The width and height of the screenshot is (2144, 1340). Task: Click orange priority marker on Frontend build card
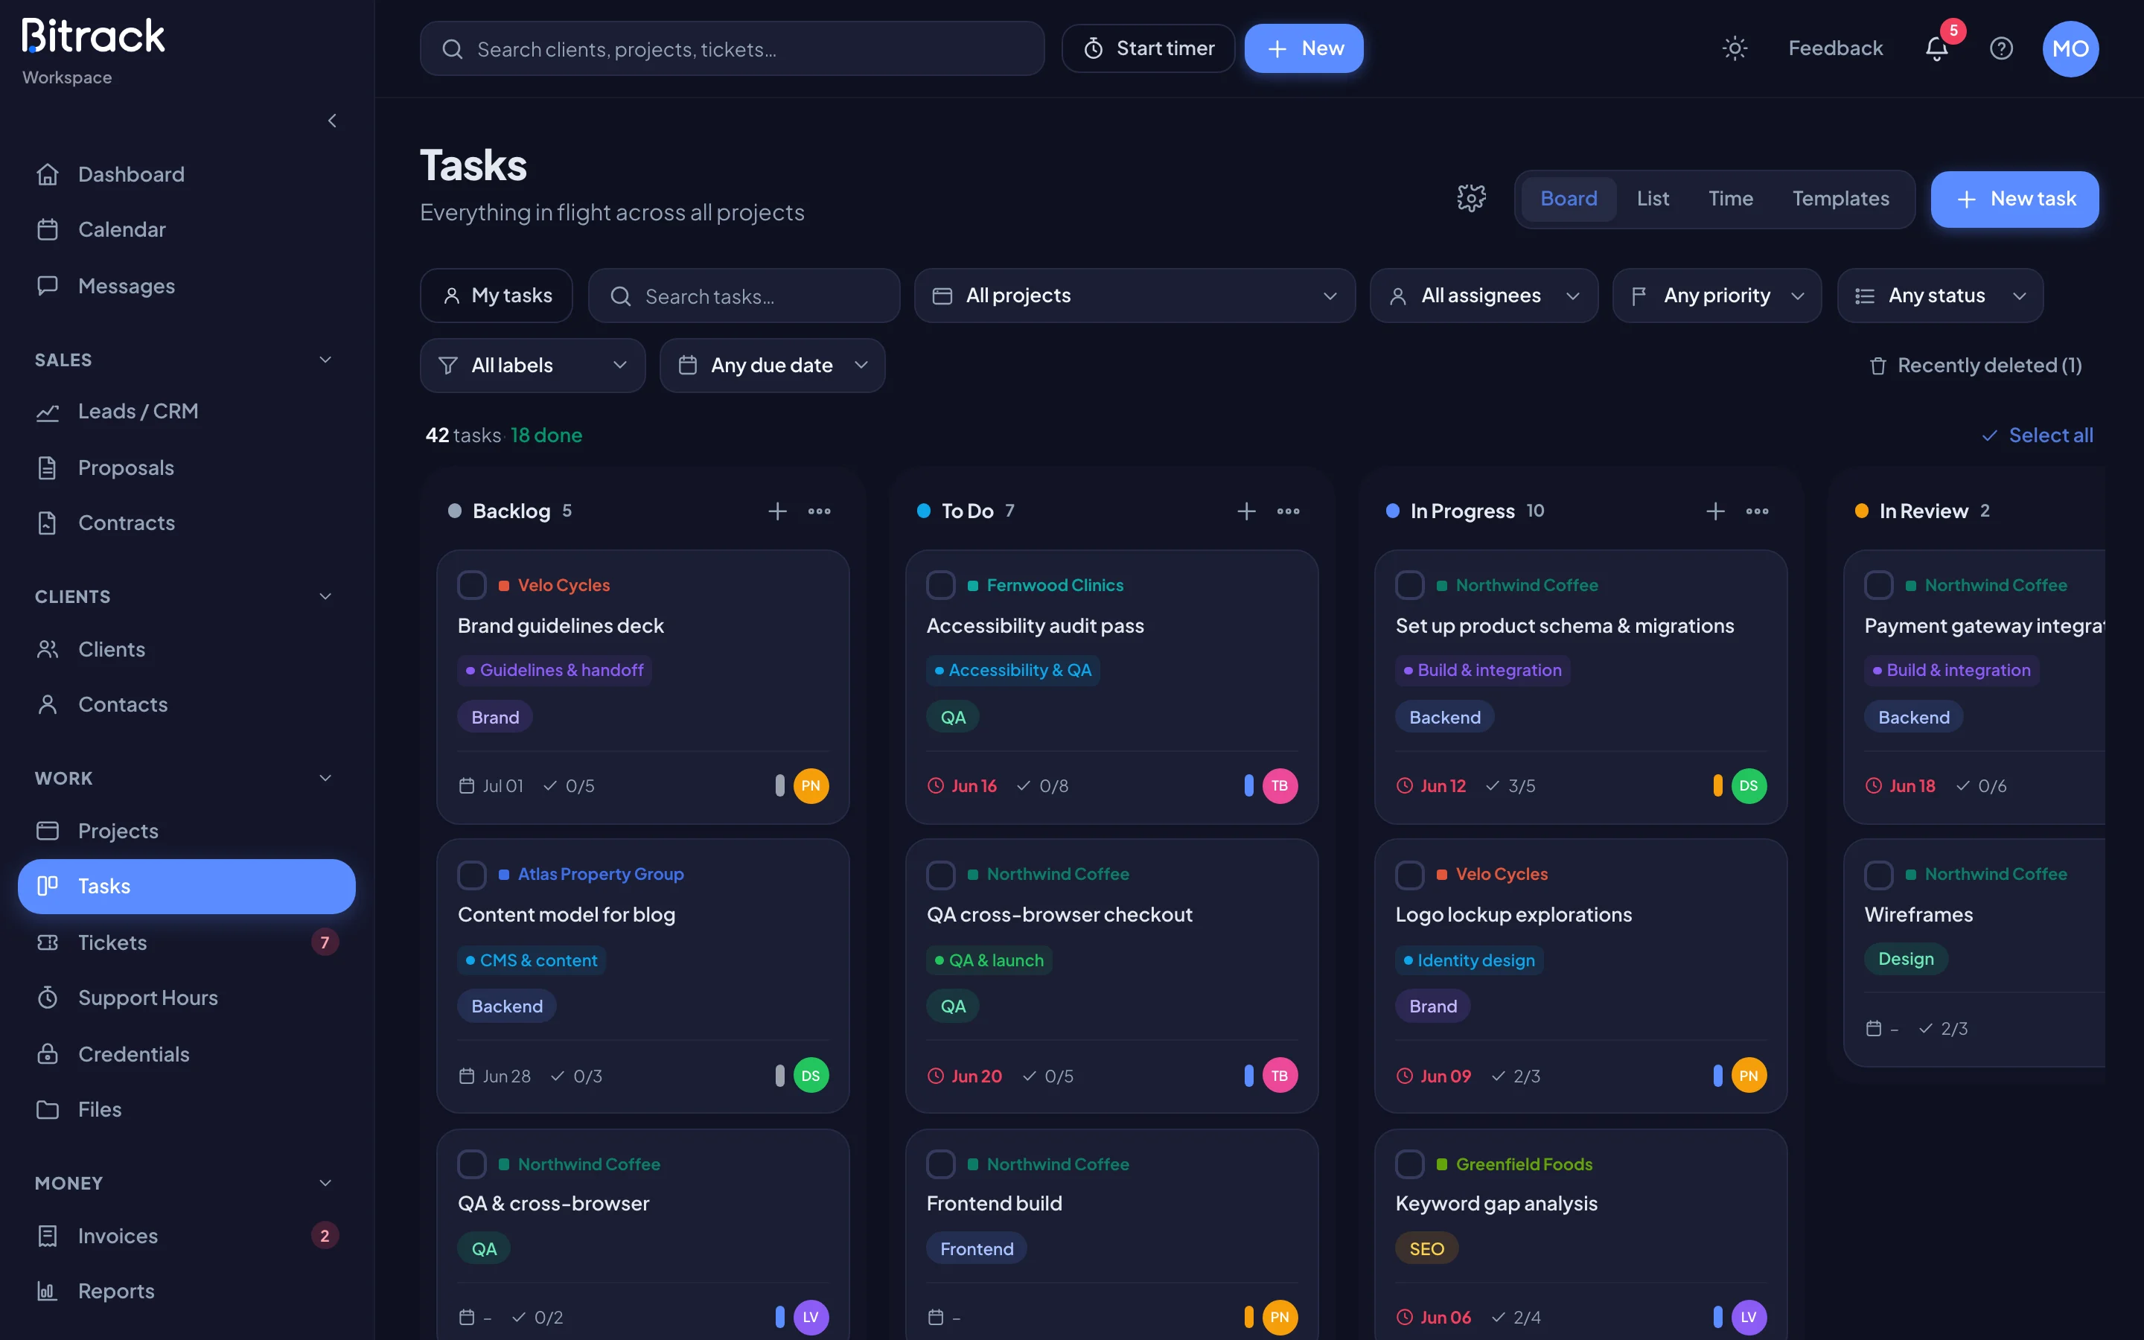pos(1248,1316)
